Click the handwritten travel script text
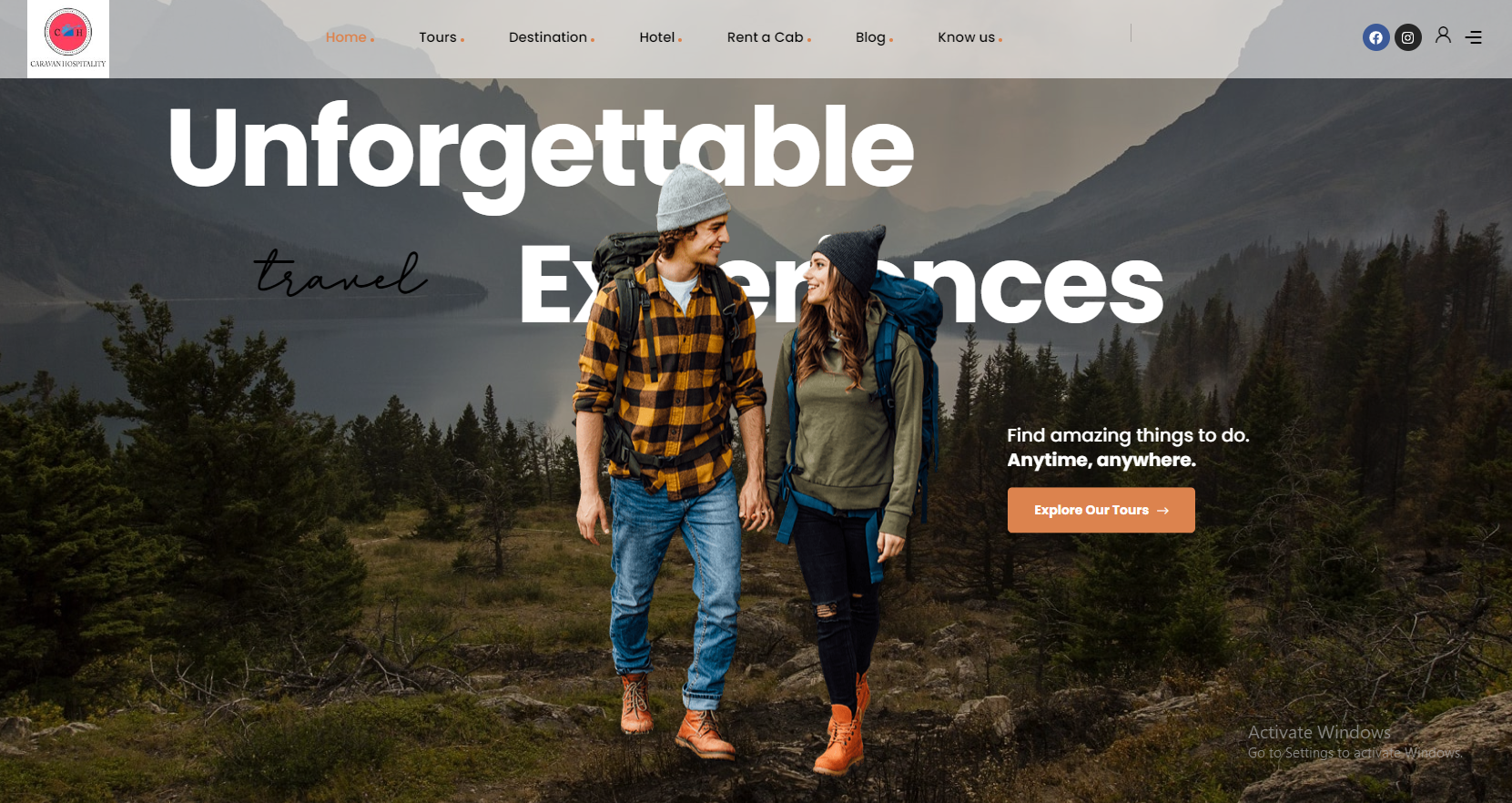The image size is (1512, 803). (x=340, y=273)
